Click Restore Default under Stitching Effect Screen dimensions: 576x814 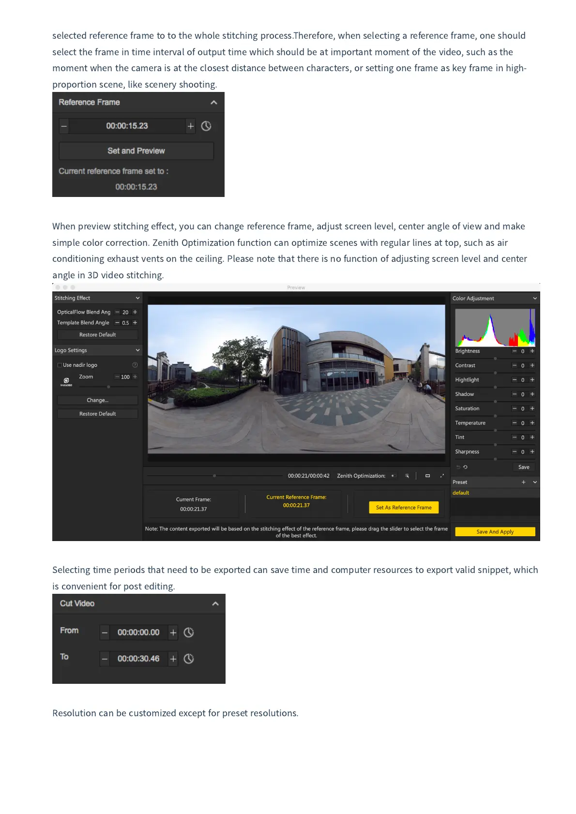pyautogui.click(x=97, y=335)
